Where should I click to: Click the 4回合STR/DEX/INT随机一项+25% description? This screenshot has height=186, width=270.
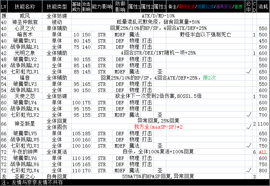point(158,53)
